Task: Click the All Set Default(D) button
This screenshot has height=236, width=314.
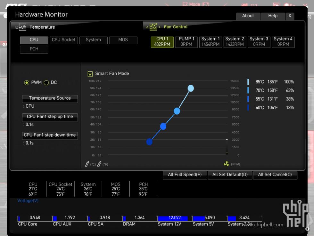Action: (230, 175)
